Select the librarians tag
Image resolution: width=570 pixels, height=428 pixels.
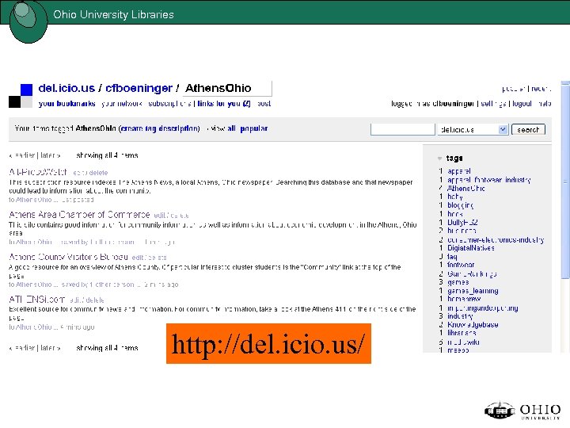point(462,333)
